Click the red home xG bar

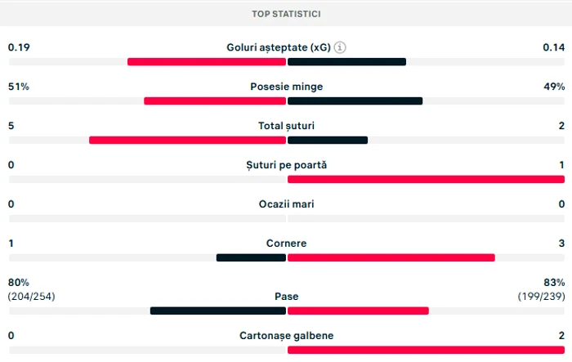206,62
